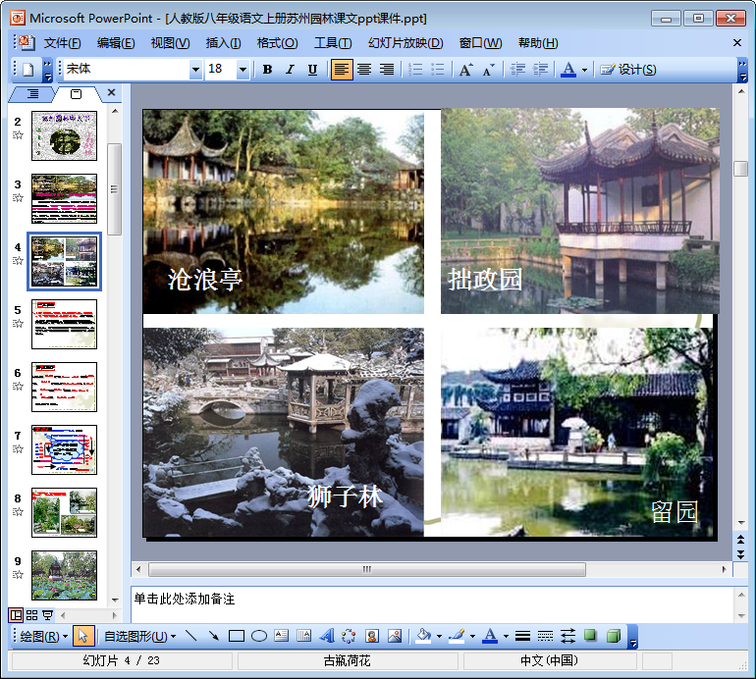The image size is (756, 679).
Task: Open 插入(I) menu
Action: coord(223,43)
